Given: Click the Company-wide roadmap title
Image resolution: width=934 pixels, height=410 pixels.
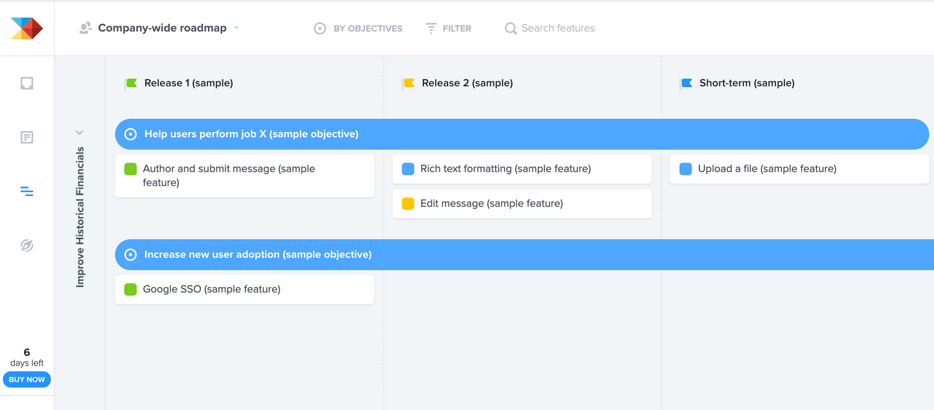Looking at the screenshot, I should pyautogui.click(x=162, y=28).
